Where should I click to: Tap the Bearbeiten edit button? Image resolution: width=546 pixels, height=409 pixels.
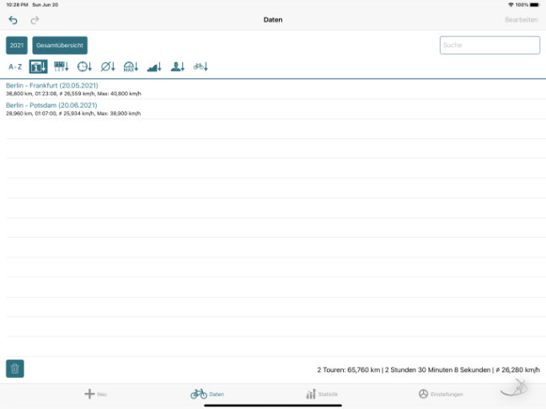click(x=522, y=19)
